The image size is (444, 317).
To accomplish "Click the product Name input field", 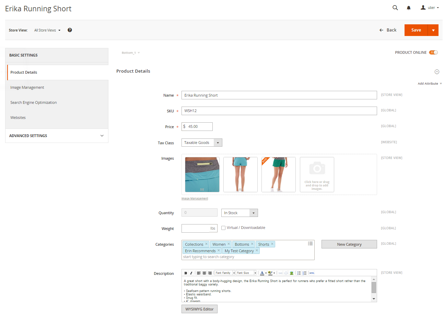I will (279, 95).
